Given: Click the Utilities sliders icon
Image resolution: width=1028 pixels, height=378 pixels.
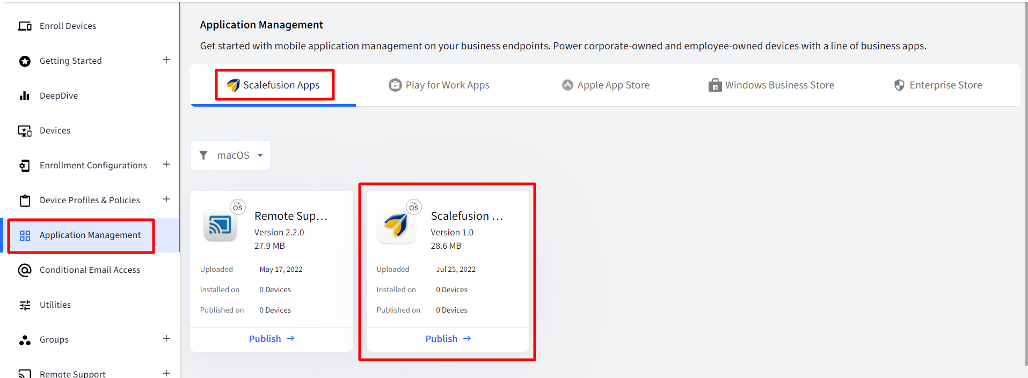Looking at the screenshot, I should point(25,305).
